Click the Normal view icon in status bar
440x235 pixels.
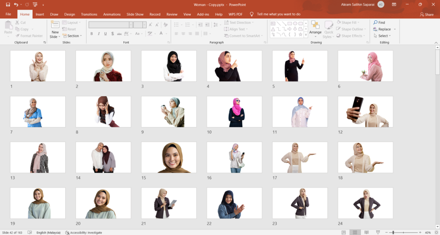[x=344, y=232]
